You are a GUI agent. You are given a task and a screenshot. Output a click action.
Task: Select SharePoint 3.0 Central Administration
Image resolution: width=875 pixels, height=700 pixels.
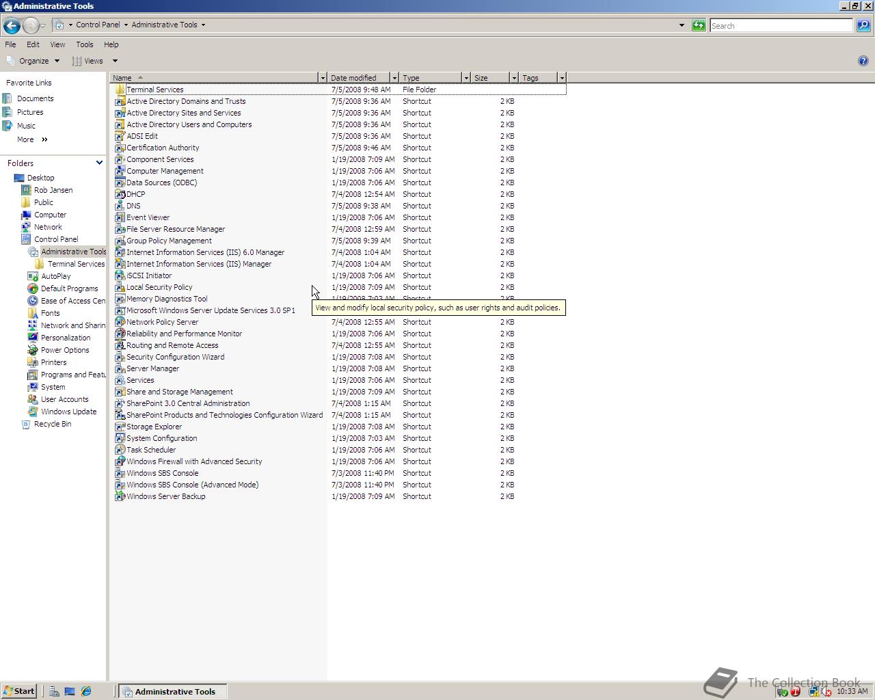point(188,403)
